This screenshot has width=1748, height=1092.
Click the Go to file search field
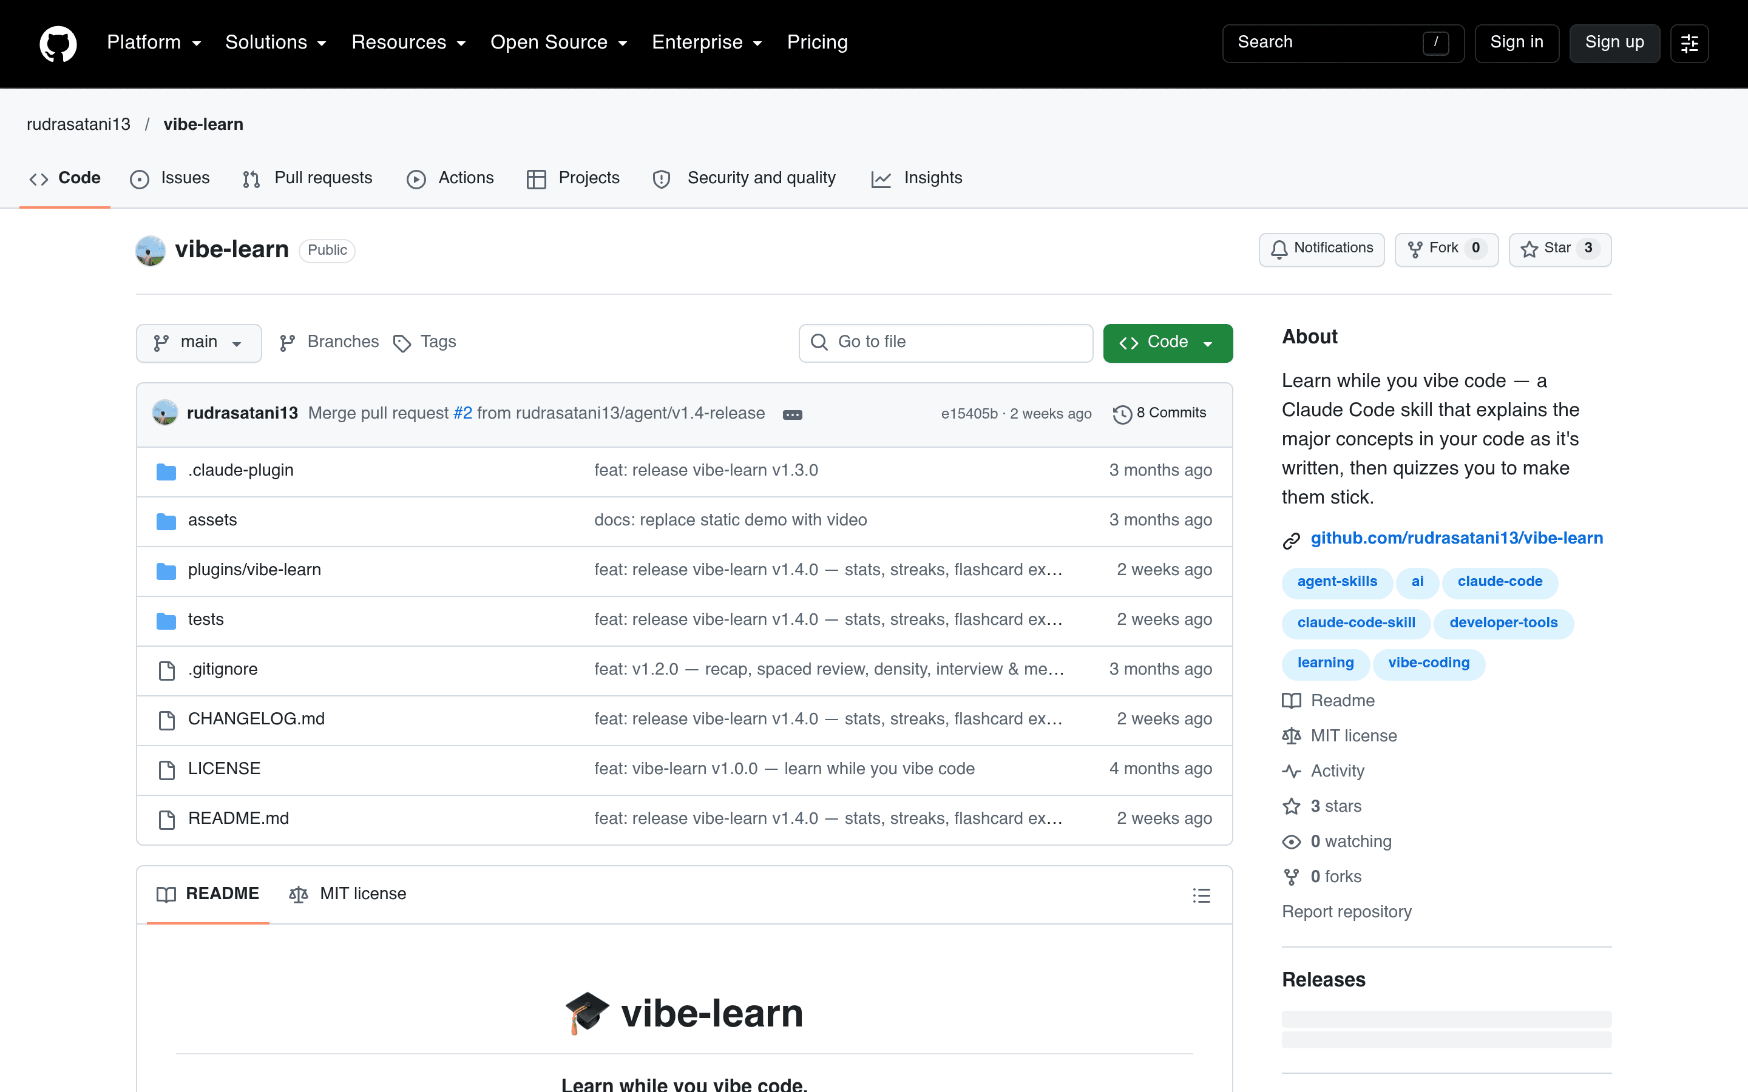946,343
